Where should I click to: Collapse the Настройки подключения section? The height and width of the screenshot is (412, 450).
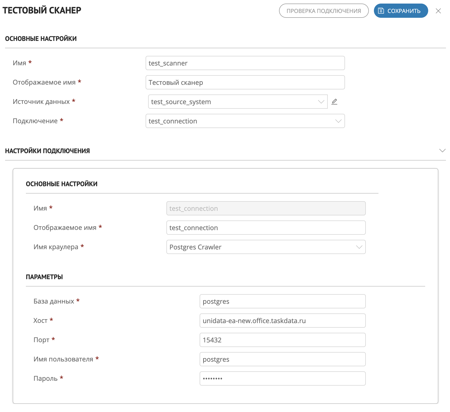pyautogui.click(x=442, y=151)
